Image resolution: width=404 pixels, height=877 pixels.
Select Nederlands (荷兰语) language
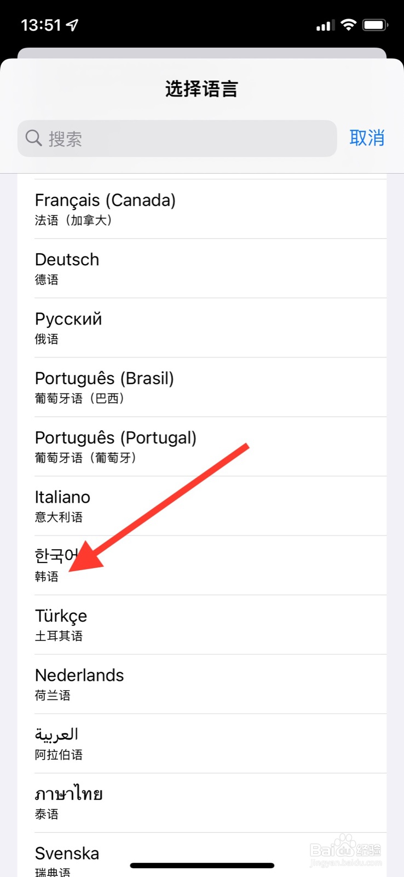pos(202,684)
